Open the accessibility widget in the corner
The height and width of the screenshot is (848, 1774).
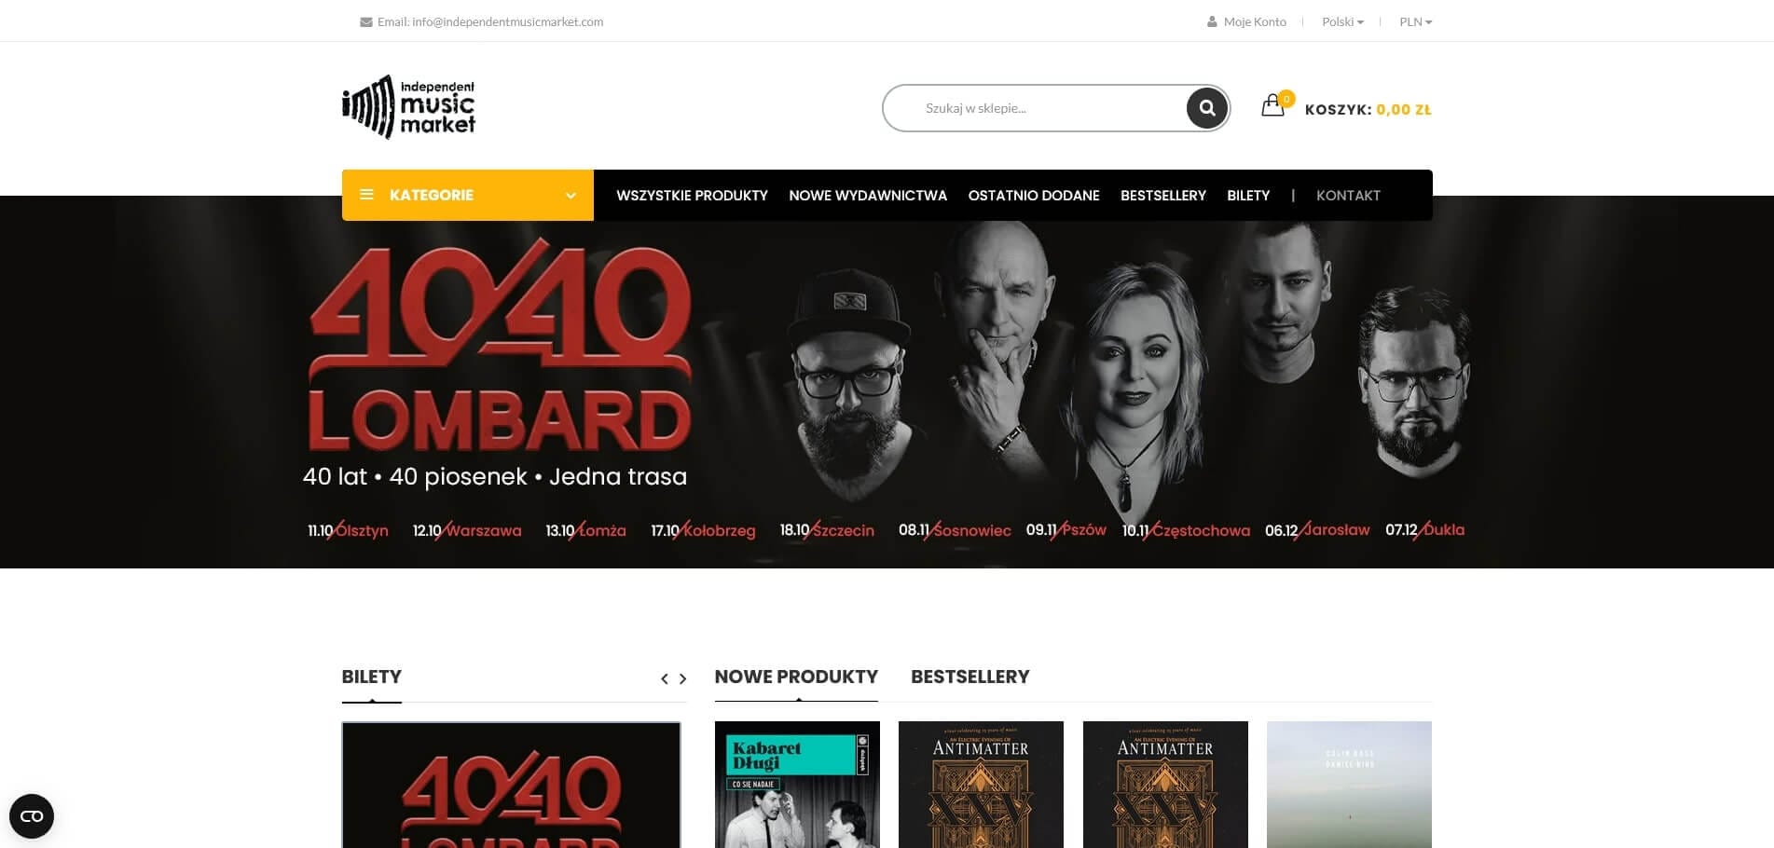coord(32,816)
